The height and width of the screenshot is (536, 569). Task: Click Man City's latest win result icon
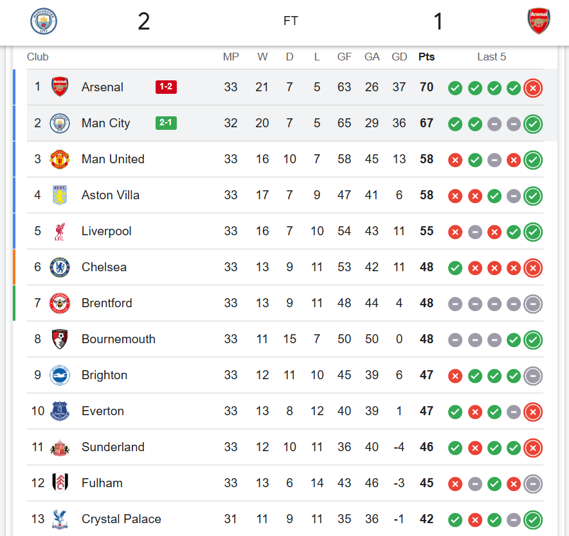coord(533,124)
